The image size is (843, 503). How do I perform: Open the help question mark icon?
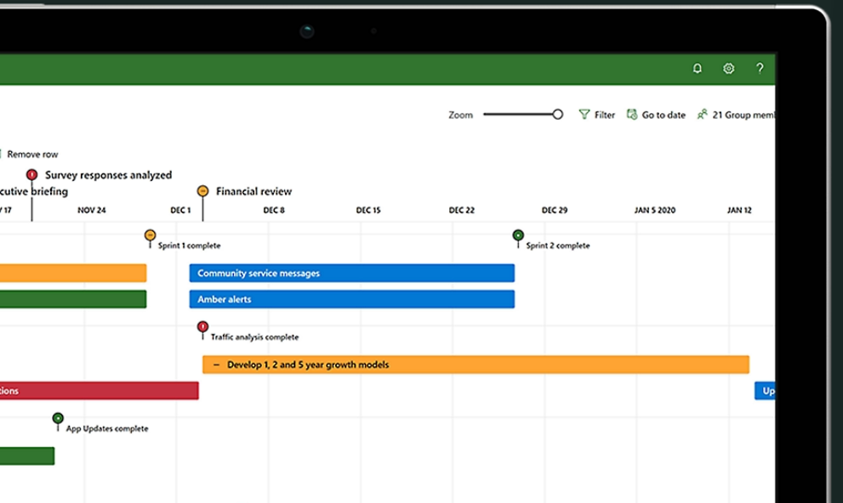[760, 68]
